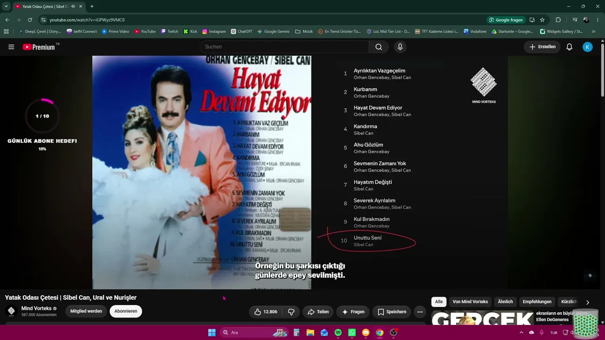This screenshot has width=605, height=340.
Task: Save the video with Speichern
Action: tap(392, 312)
